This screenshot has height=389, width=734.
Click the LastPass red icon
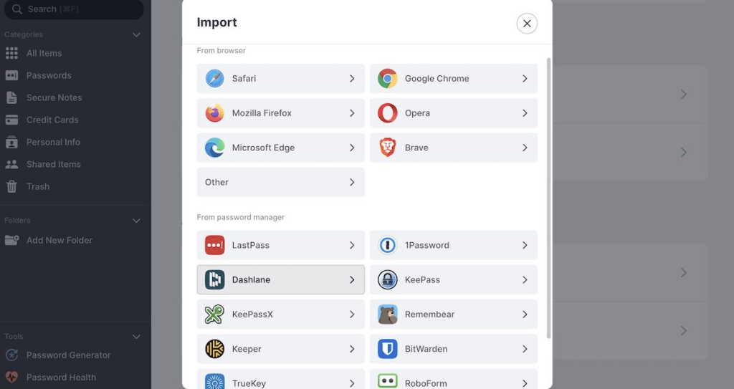tap(214, 245)
